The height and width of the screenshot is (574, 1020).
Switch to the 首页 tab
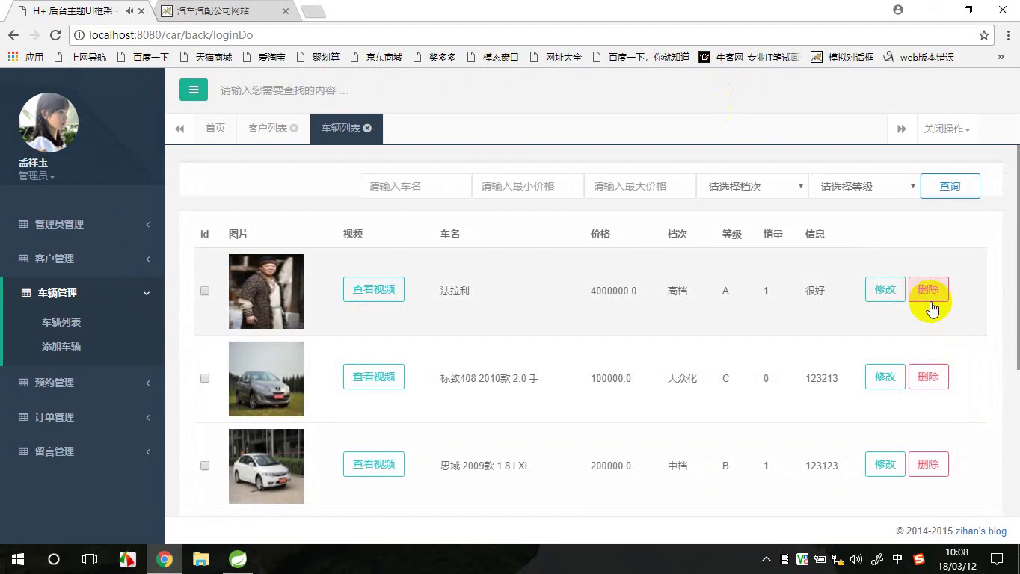(x=215, y=129)
